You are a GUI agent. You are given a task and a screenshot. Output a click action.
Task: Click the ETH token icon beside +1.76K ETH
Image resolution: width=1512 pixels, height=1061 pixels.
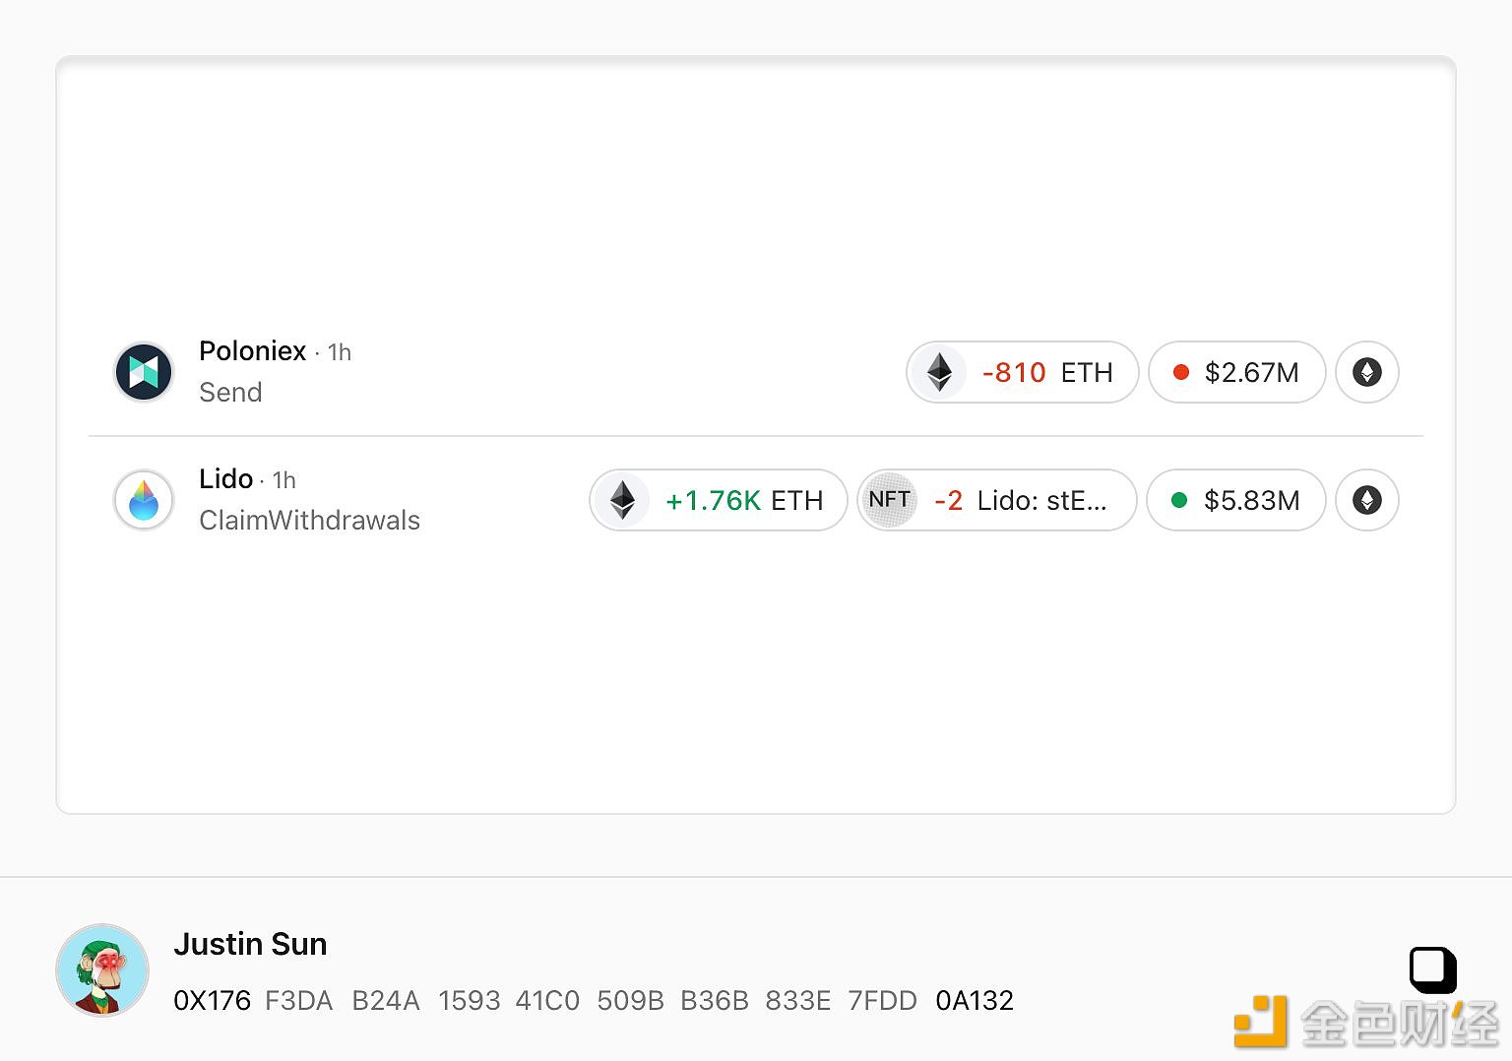click(x=623, y=500)
